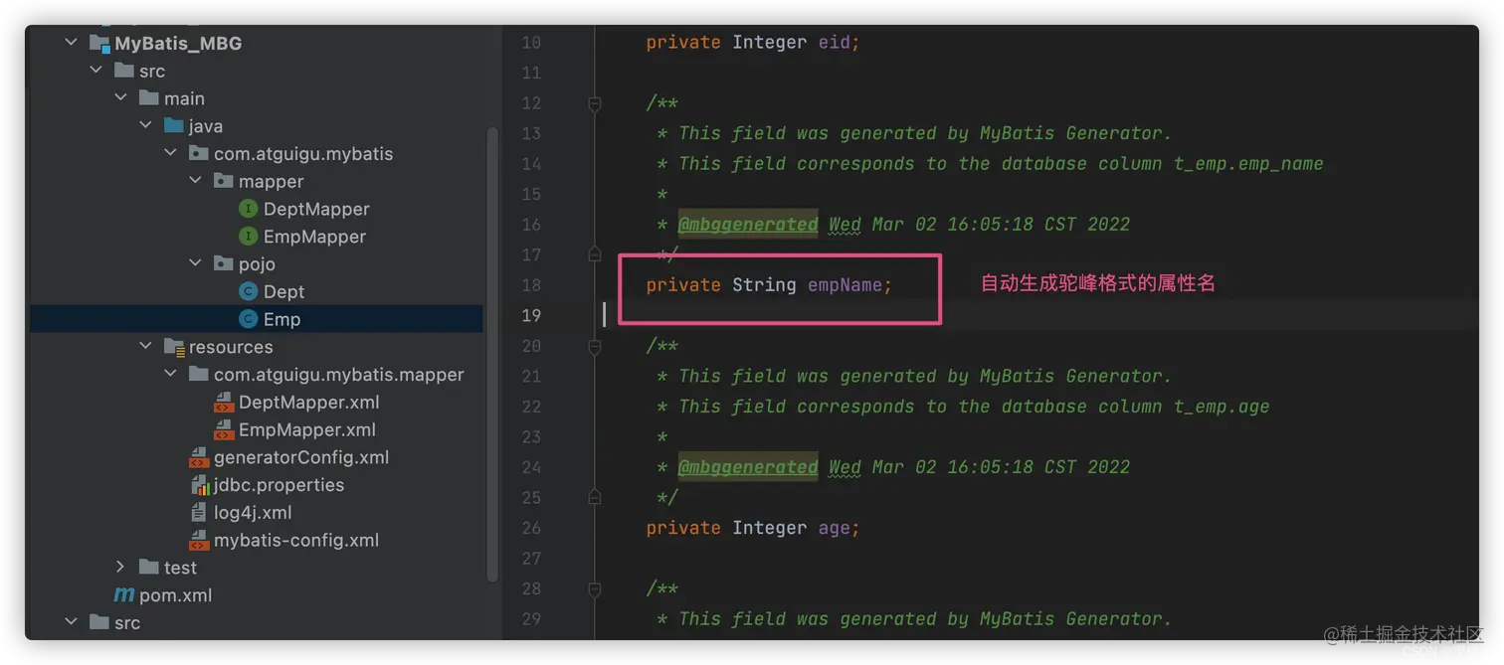Click EmpMapper.xml file icon
Screen dimensions: 1504x665
[224, 430]
